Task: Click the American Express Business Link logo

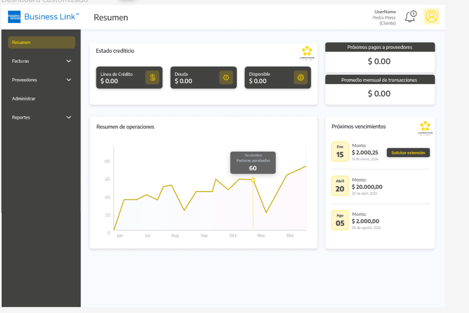Action: pos(43,17)
